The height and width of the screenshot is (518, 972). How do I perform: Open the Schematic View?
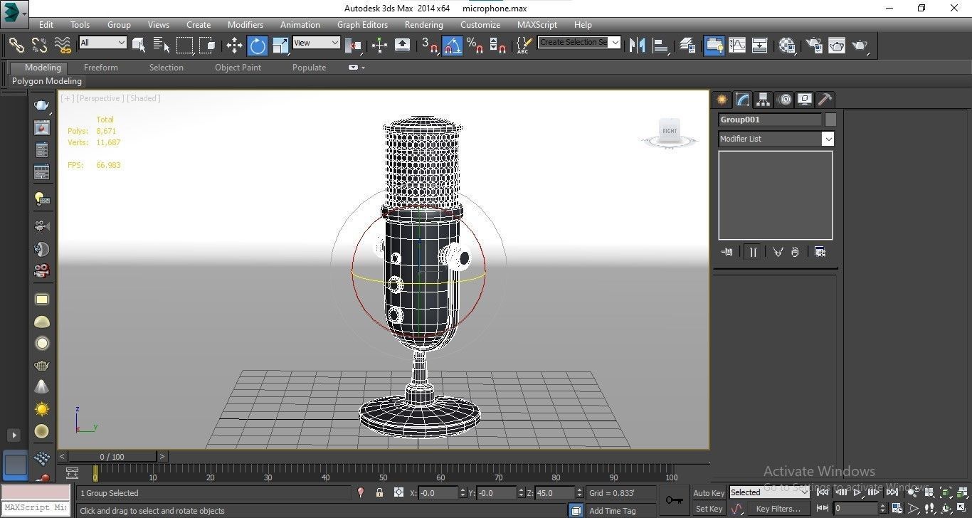(760, 46)
